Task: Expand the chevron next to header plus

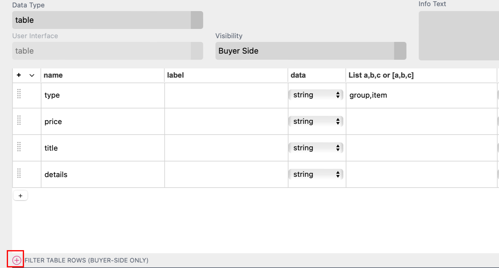Action: pos(32,75)
